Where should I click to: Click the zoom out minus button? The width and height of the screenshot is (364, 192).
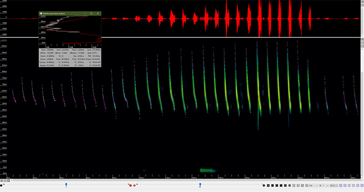pos(362,43)
